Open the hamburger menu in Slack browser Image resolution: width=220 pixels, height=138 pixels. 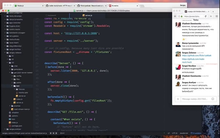pyautogui.click(x=217, y=16)
